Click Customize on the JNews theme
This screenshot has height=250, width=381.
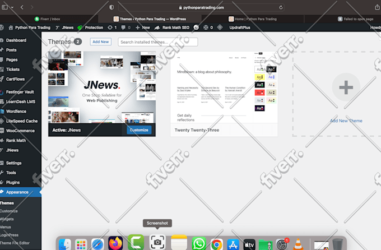tap(139, 130)
